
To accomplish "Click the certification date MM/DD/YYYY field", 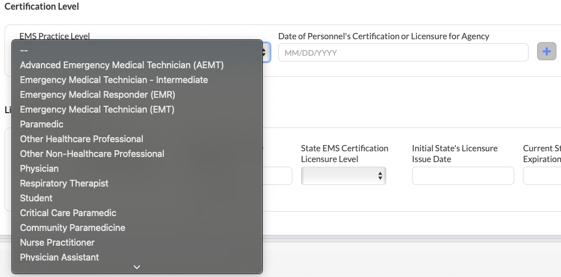I will pos(403,52).
